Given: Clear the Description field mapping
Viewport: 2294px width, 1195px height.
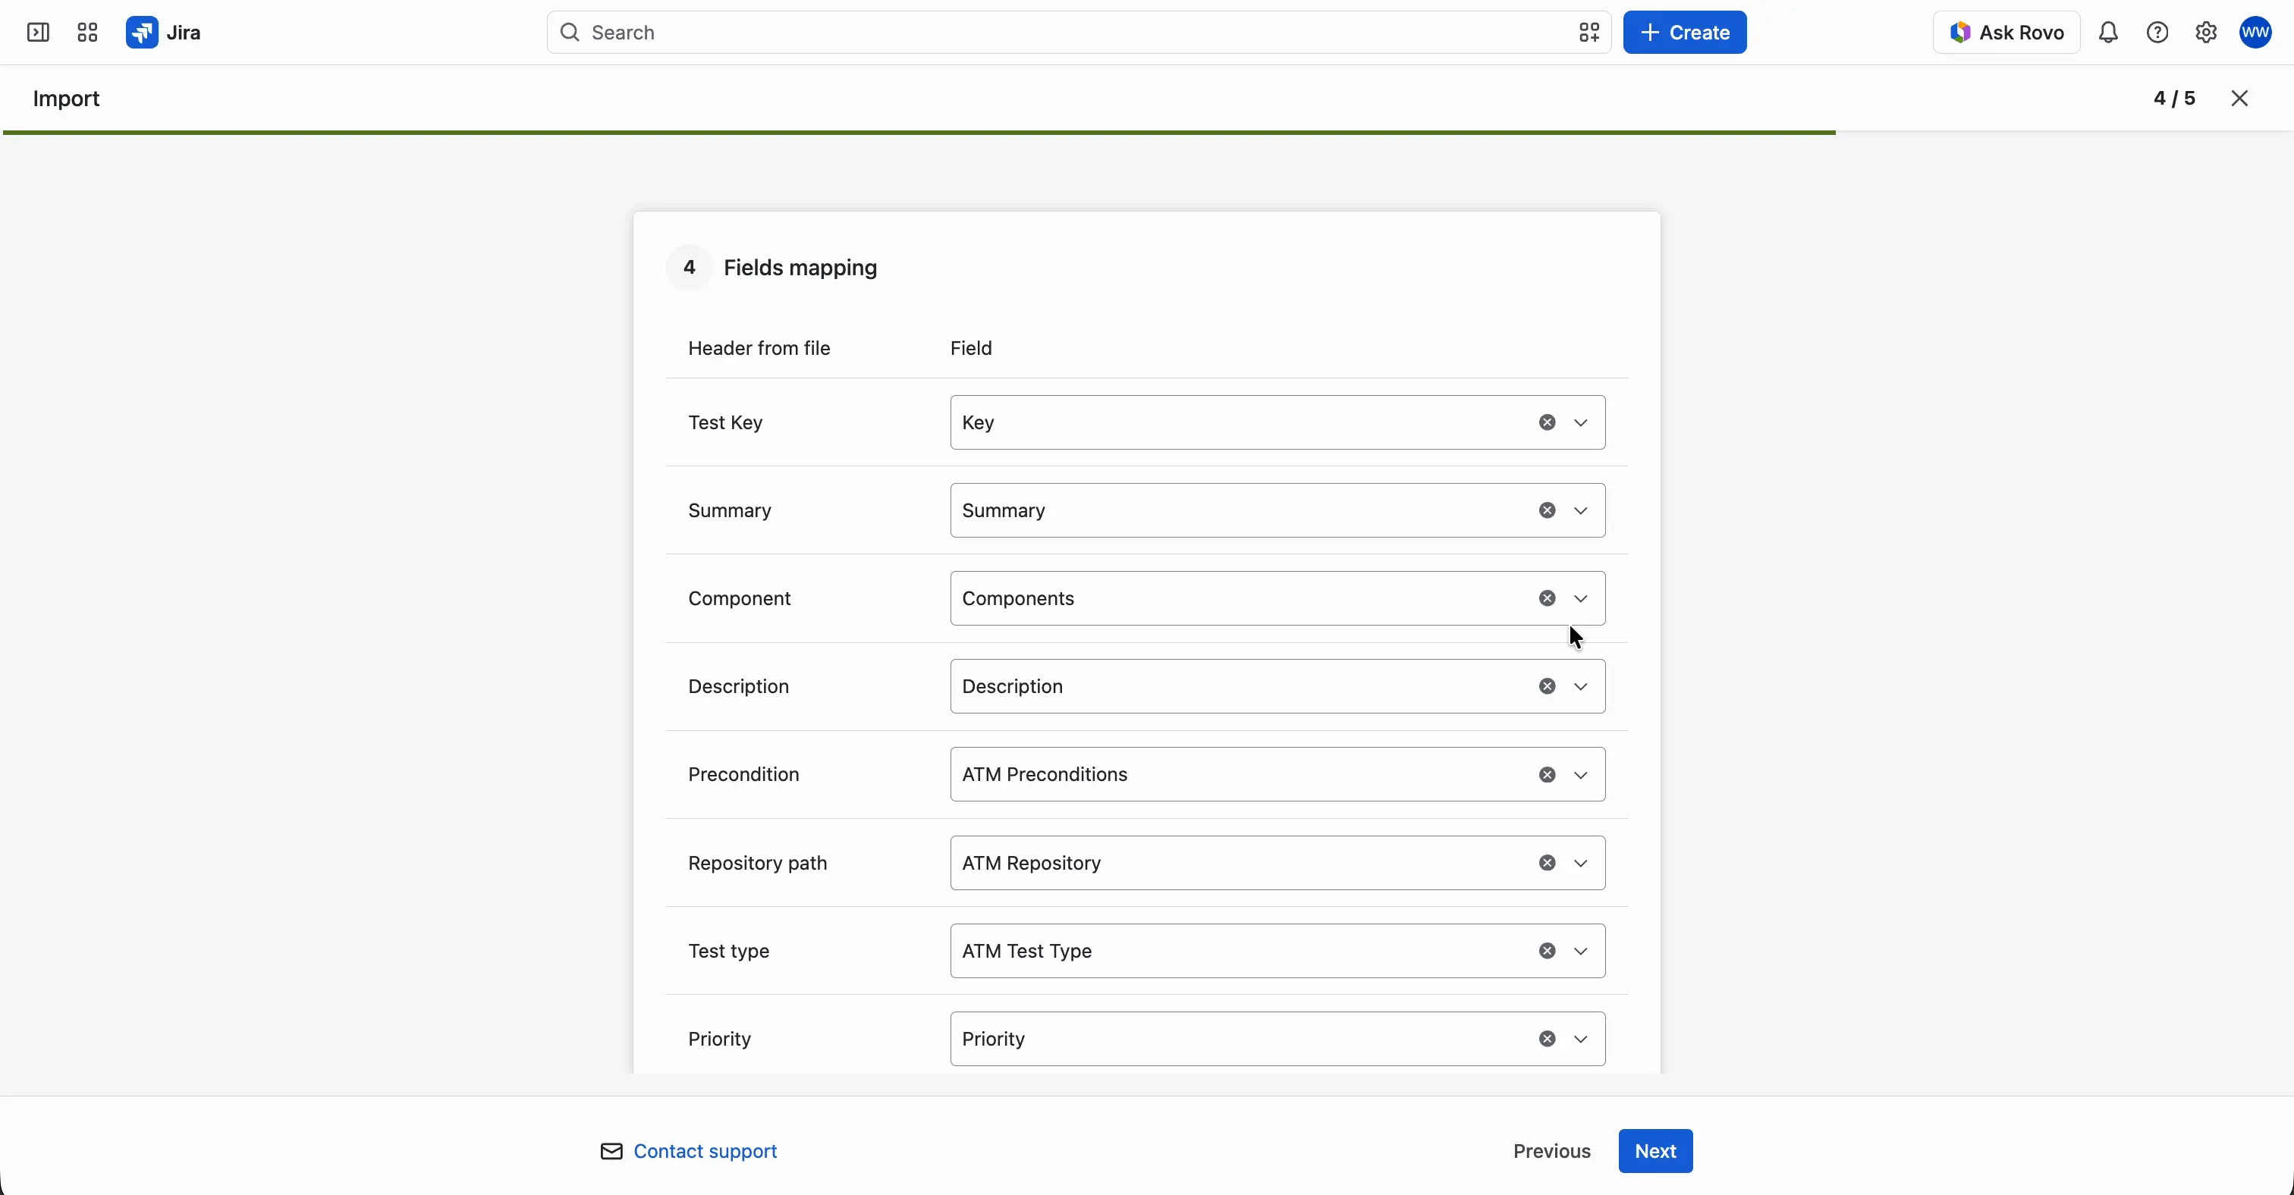Looking at the screenshot, I should click(x=1548, y=687).
